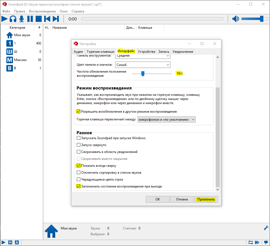Enable Чередующиеся цвета строк checkbox
The height and width of the screenshot is (246, 270).
(78, 179)
